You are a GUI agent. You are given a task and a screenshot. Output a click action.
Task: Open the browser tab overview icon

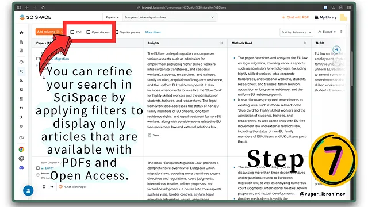tap(349, 7)
